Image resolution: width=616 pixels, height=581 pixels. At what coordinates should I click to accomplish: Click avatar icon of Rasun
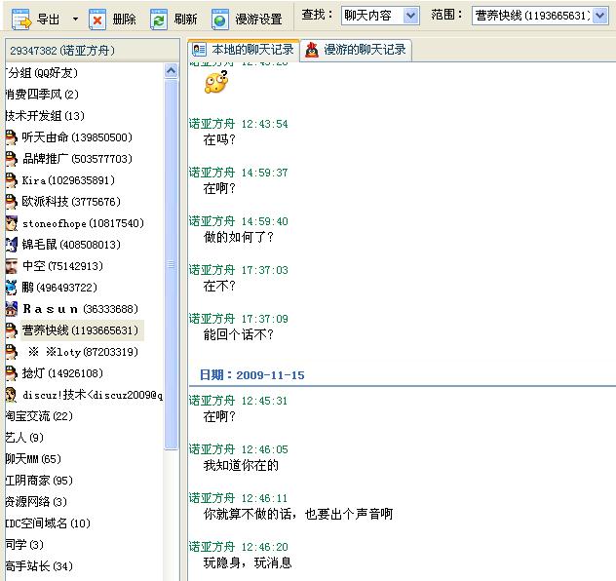pos(12,309)
